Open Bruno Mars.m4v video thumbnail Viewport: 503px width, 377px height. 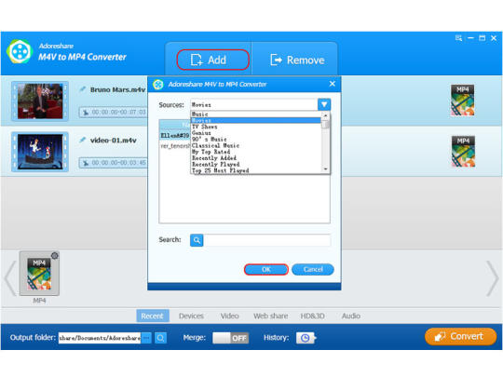coord(40,101)
